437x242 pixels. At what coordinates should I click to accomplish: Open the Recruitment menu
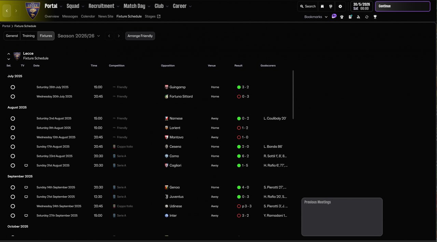(104, 6)
